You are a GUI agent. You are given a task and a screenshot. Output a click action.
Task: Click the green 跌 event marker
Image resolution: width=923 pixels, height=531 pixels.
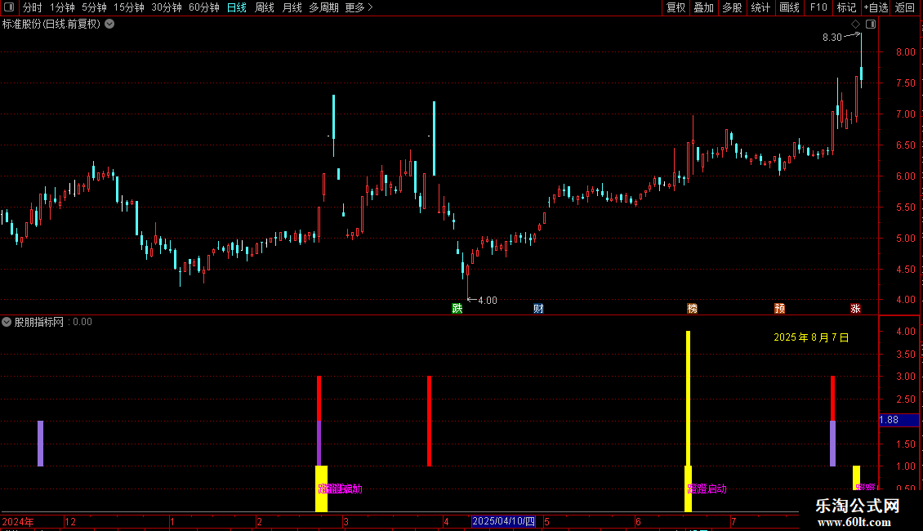[x=457, y=309]
